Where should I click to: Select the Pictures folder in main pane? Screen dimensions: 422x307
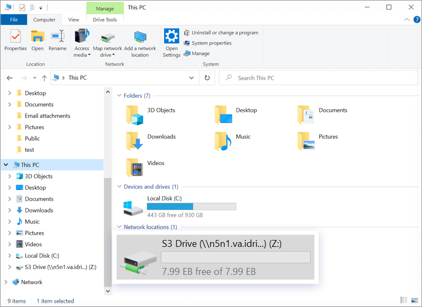[x=318, y=141]
